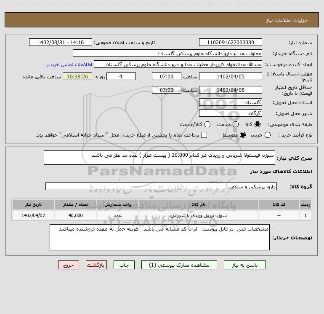Screen dimensions: 324x314
Task: Click the پاسخ به نیاز button
Action: 244,265
